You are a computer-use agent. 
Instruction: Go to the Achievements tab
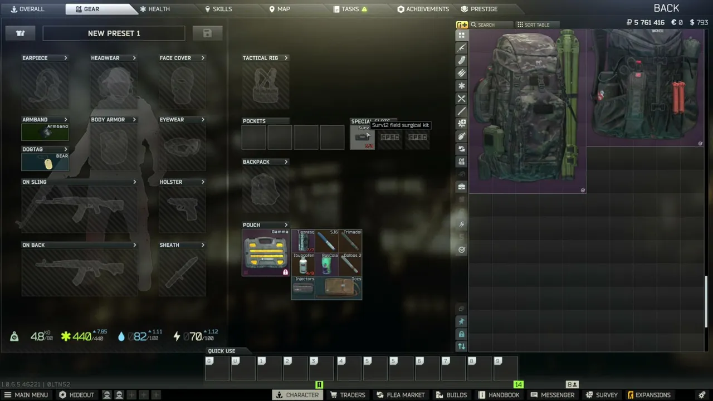(x=423, y=9)
